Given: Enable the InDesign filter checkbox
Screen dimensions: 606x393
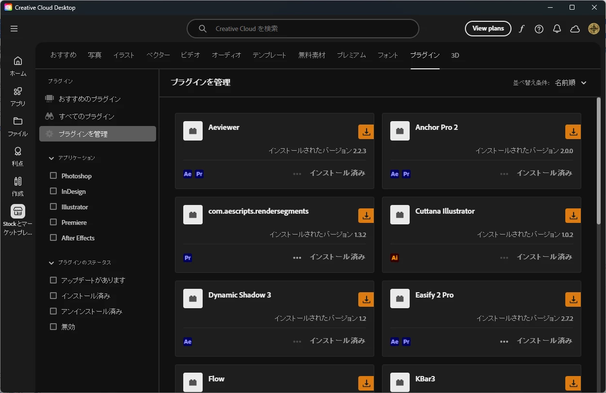Looking at the screenshot, I should (x=54, y=191).
